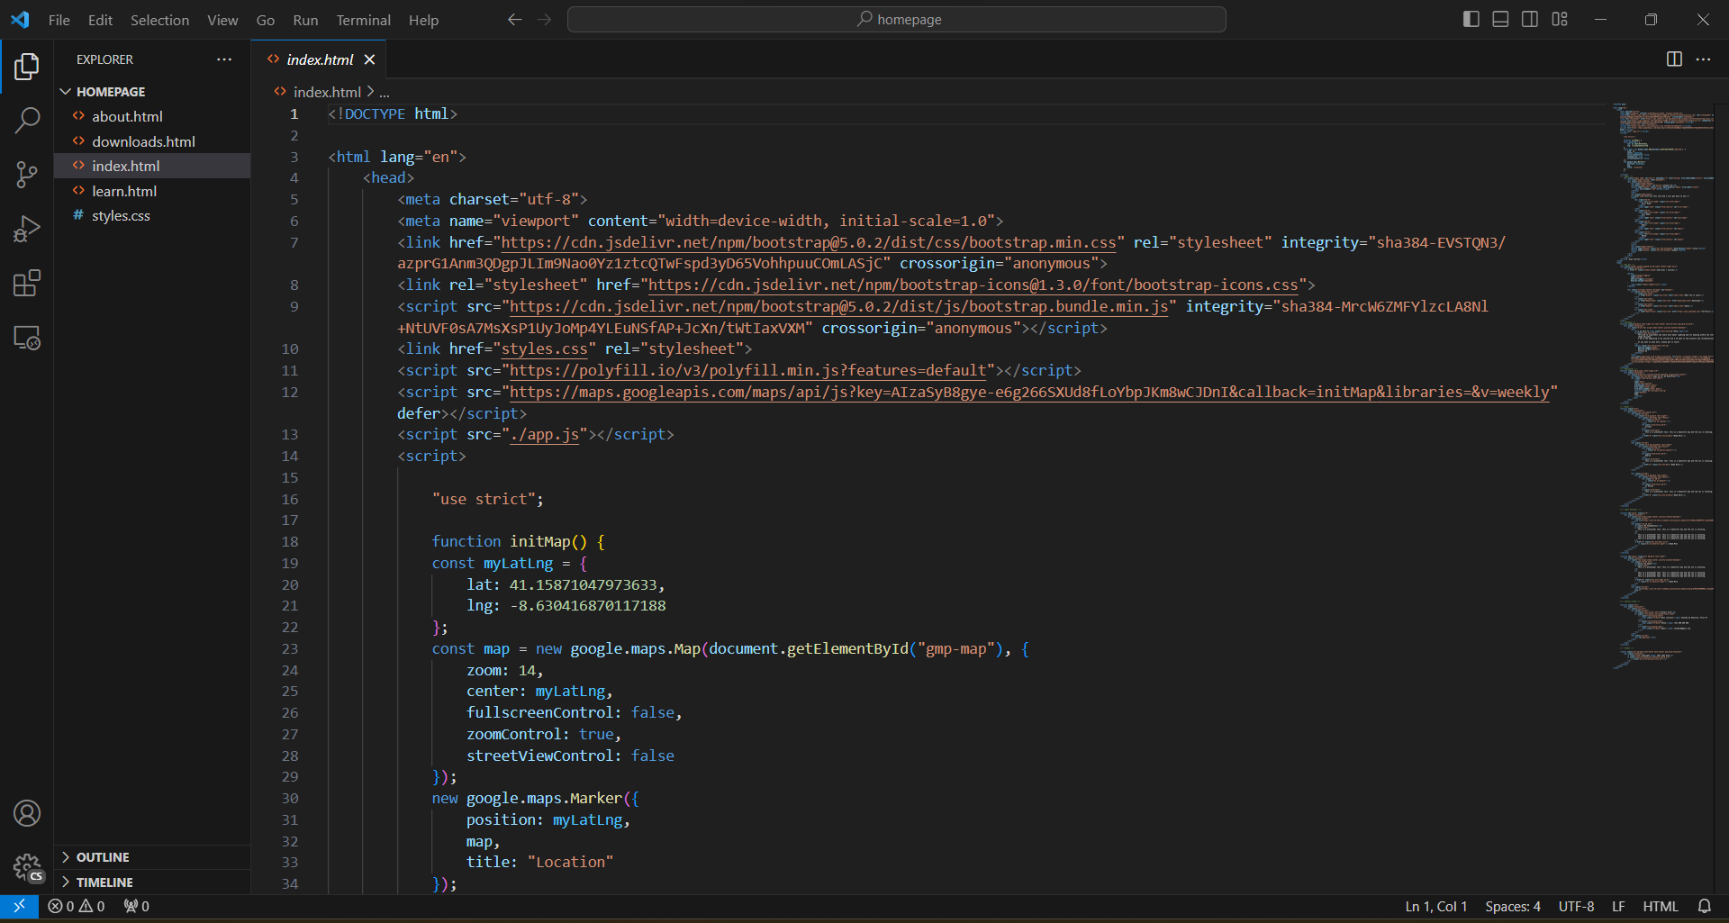1729x923 pixels.
Task: Open Explorer Views and More Actions menu
Action: point(224,59)
